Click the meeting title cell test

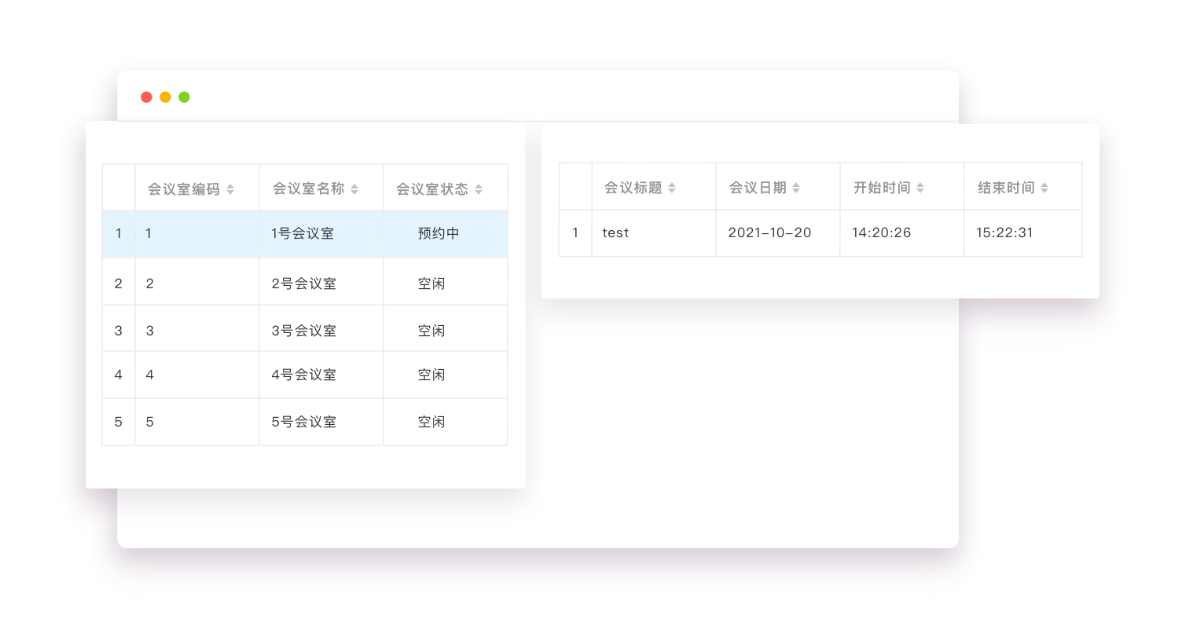coord(654,233)
